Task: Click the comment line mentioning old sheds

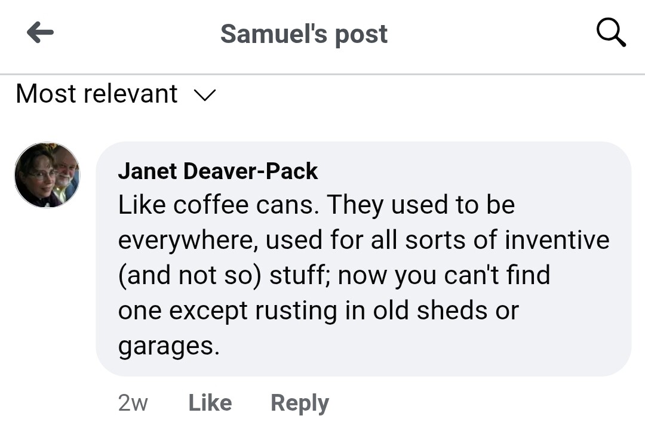Action: pos(318,311)
